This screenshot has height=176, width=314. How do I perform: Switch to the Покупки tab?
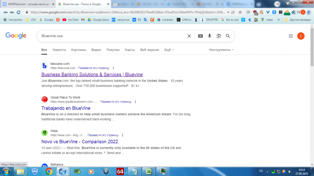click(113, 50)
